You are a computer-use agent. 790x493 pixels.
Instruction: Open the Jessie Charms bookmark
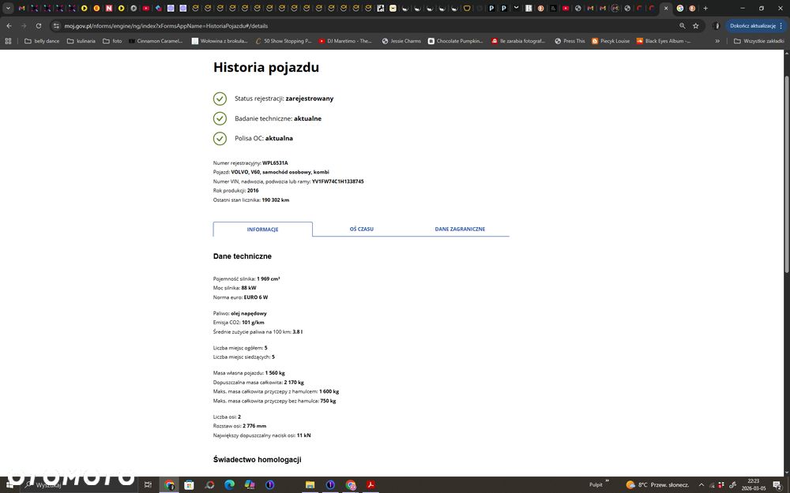click(x=401, y=41)
